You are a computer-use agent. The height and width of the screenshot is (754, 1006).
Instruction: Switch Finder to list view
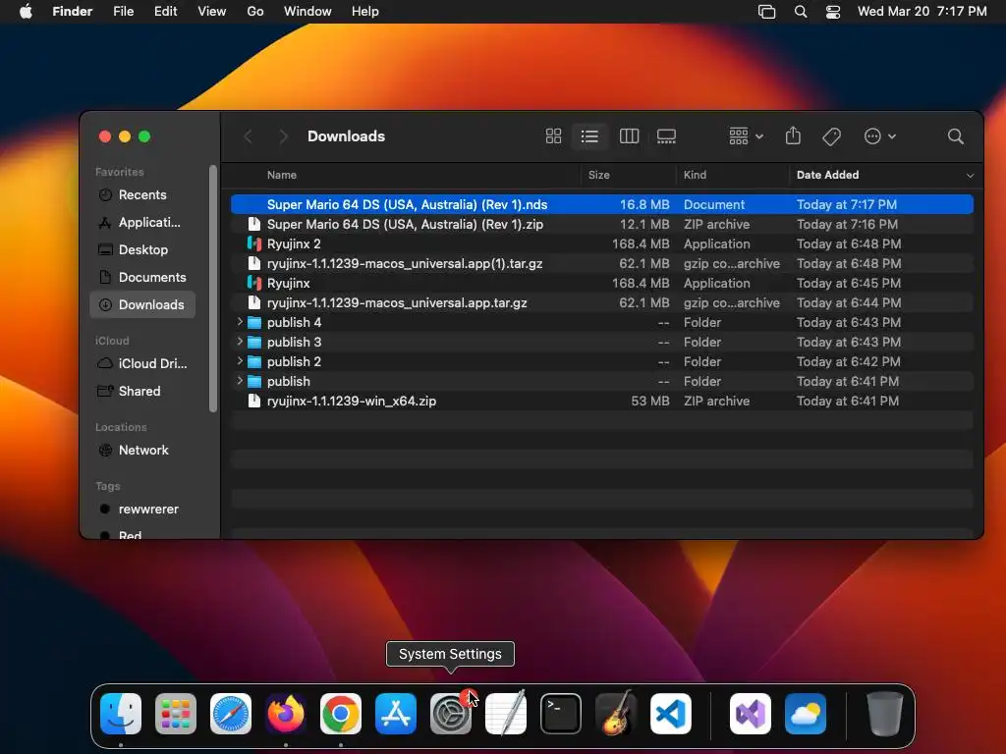(x=589, y=135)
